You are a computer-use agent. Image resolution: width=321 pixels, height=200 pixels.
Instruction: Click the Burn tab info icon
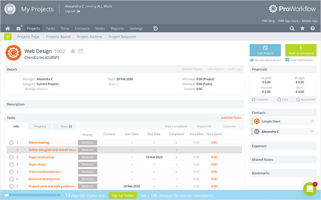tap(70, 126)
